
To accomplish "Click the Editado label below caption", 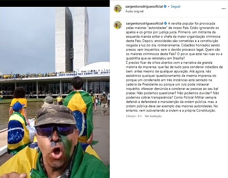I will (131, 116).
